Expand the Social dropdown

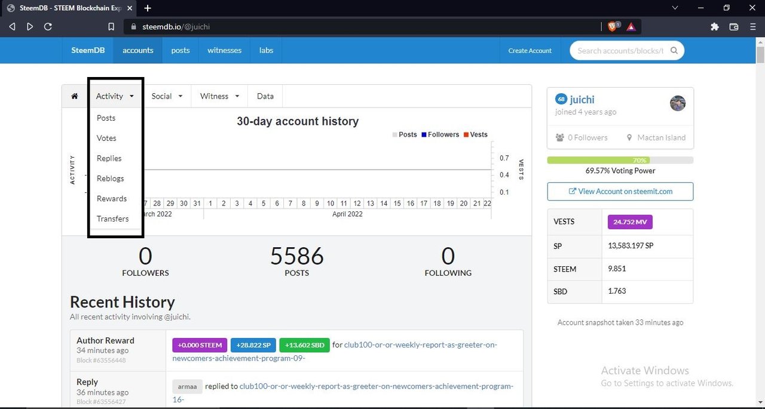pos(167,96)
